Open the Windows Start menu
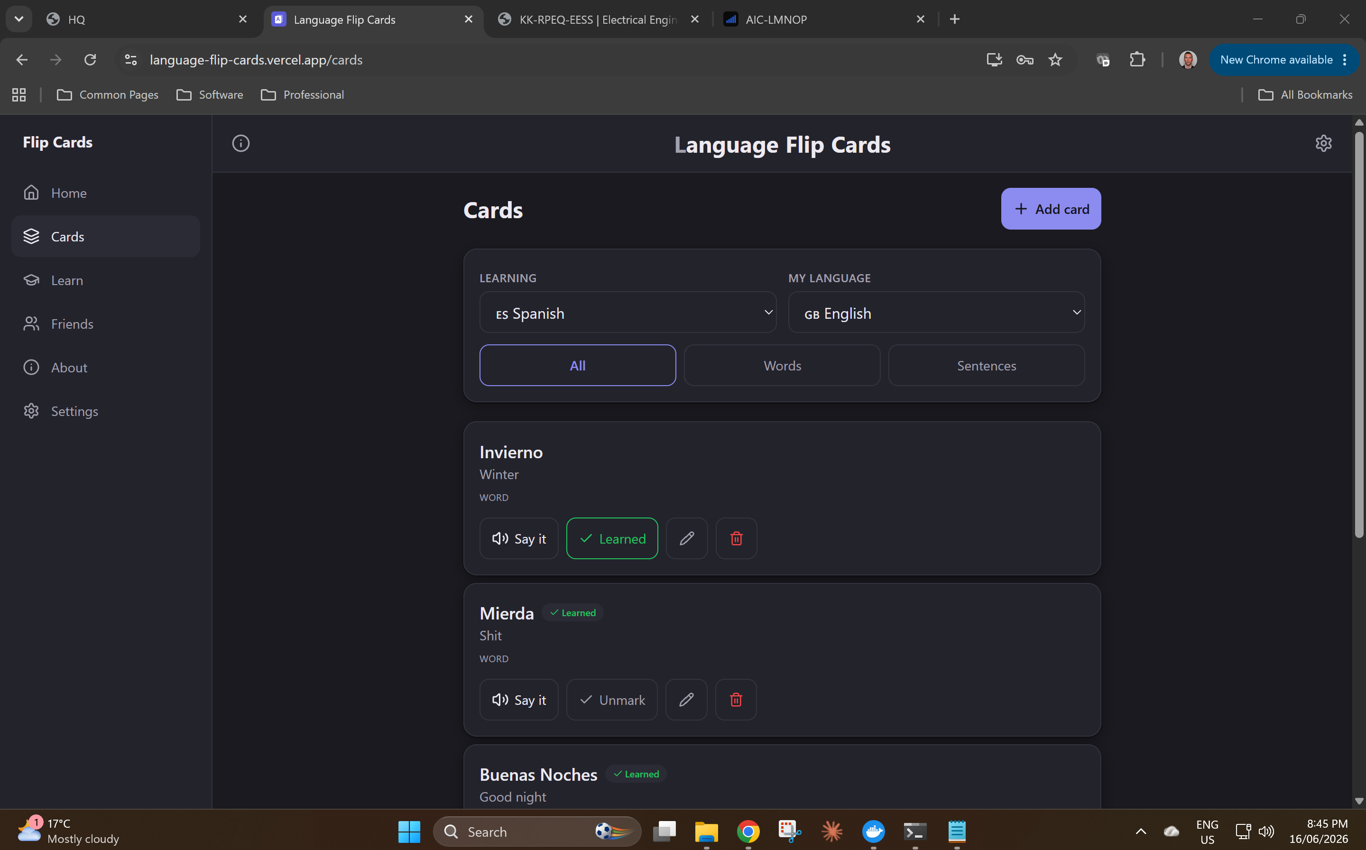The height and width of the screenshot is (850, 1366). click(409, 832)
